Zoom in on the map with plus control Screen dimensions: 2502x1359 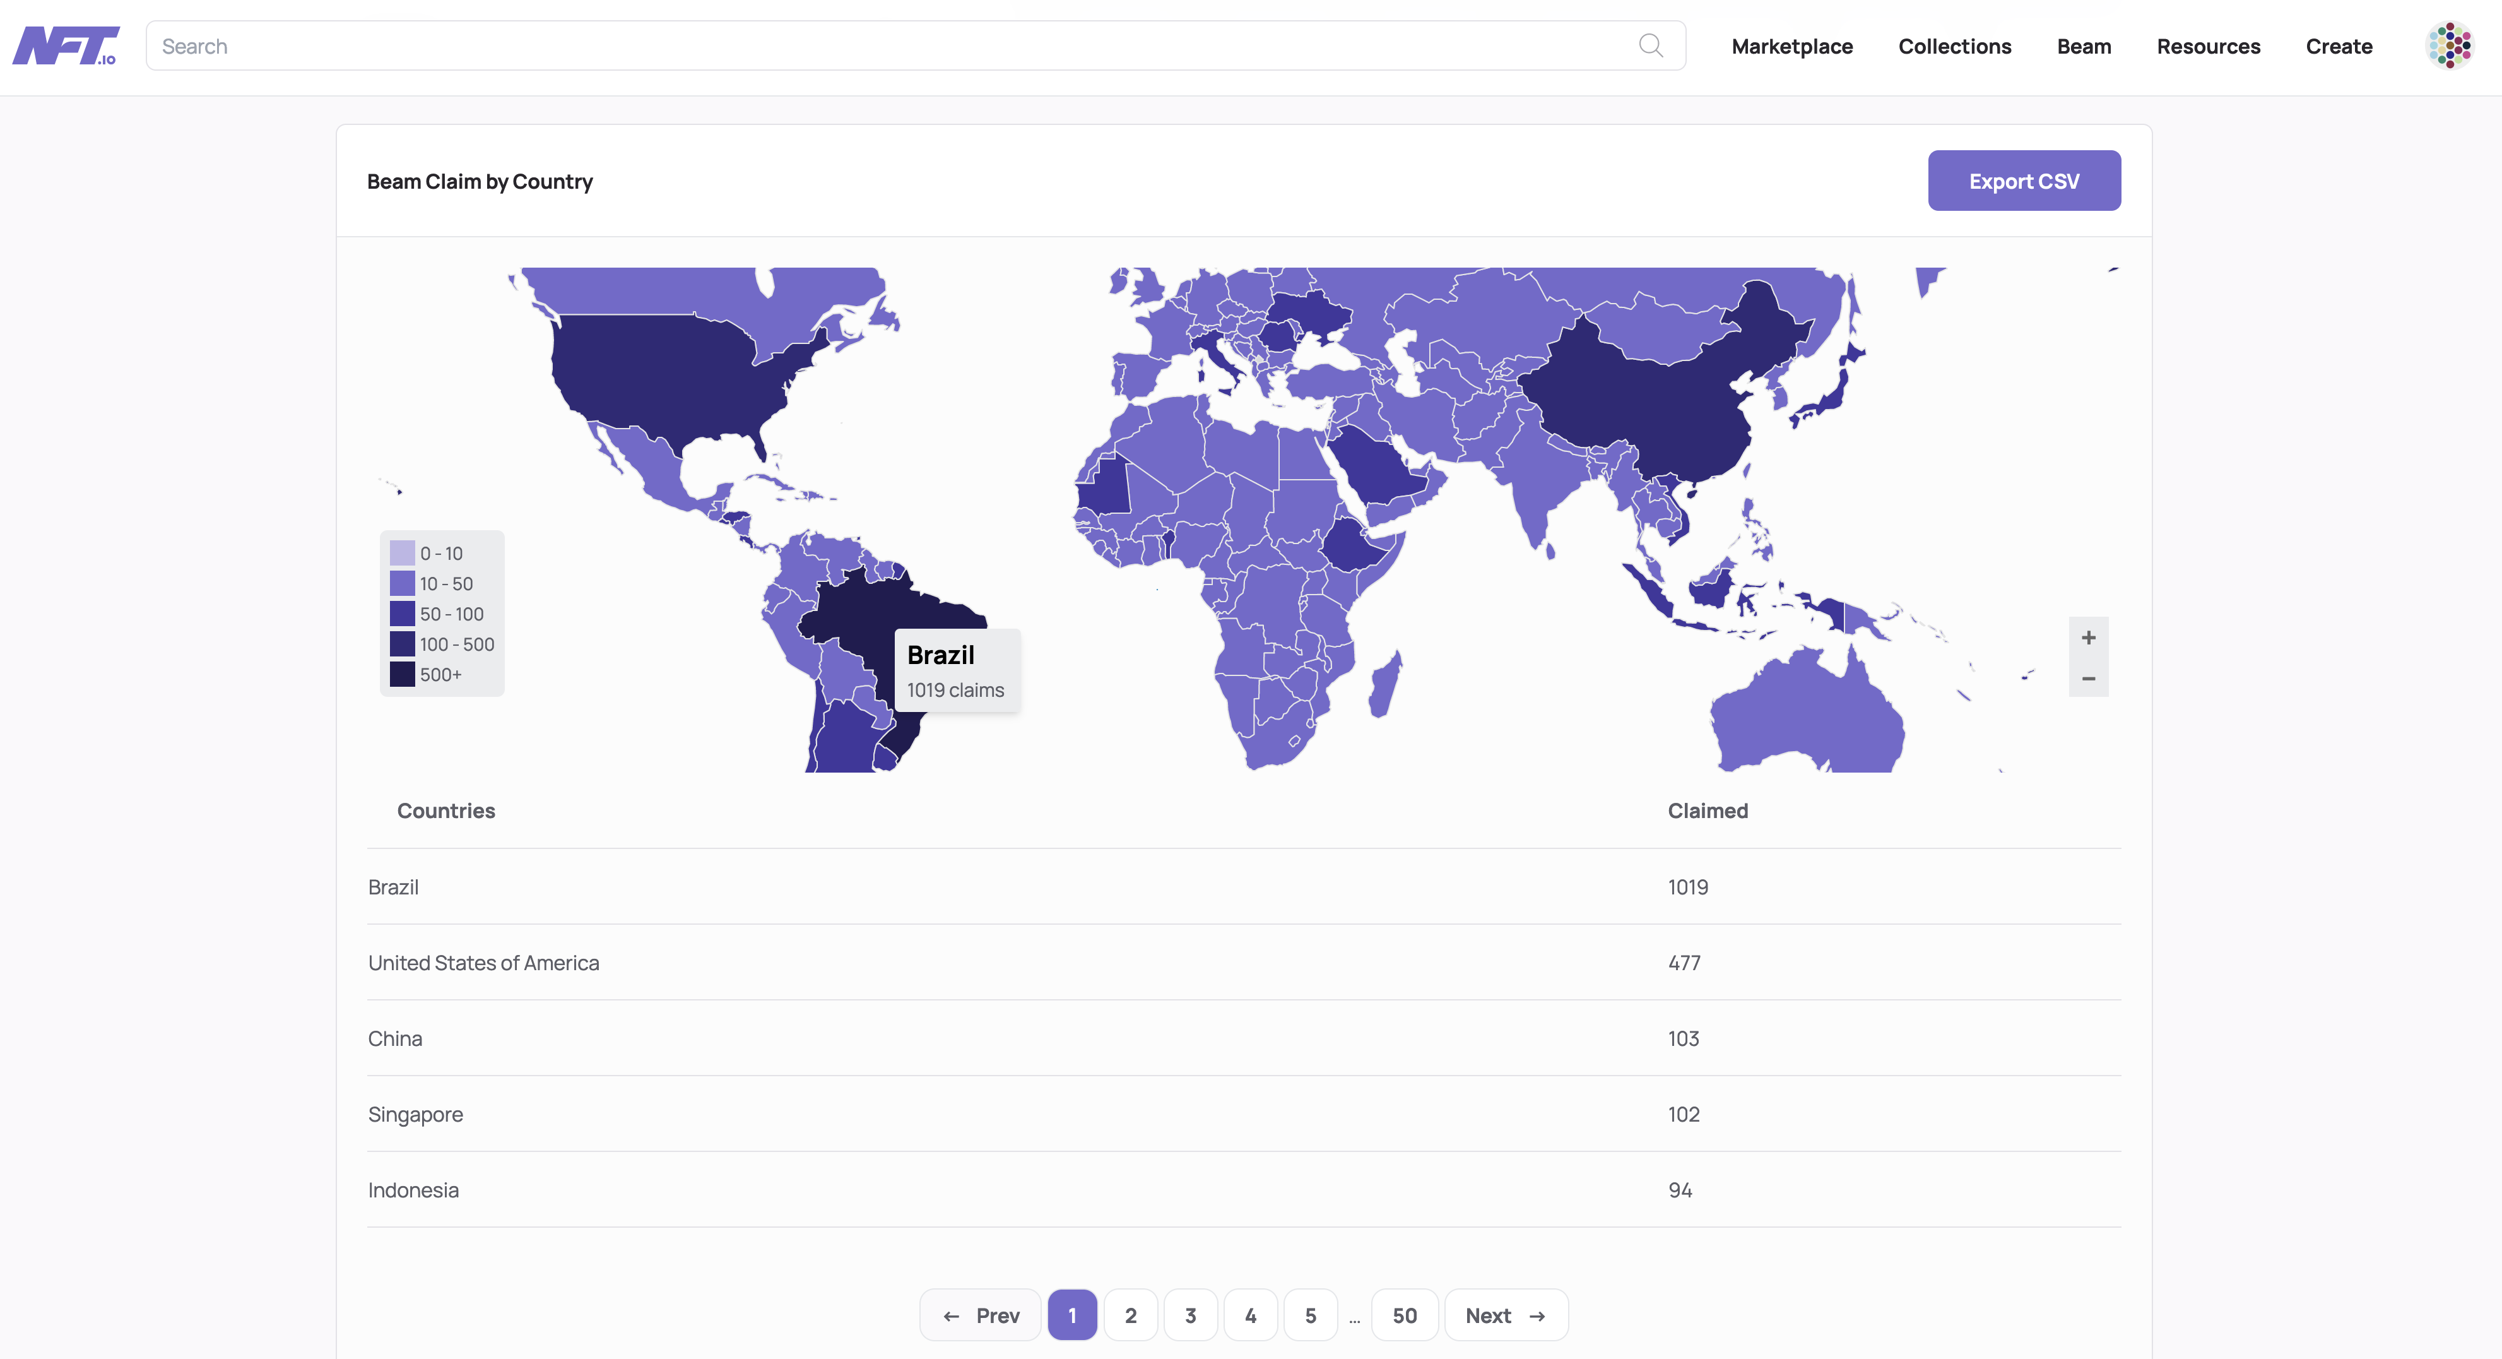tap(2087, 638)
